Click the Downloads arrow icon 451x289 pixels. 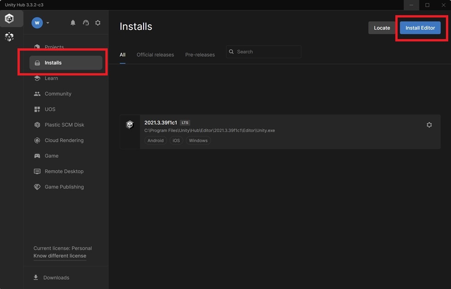click(x=36, y=277)
